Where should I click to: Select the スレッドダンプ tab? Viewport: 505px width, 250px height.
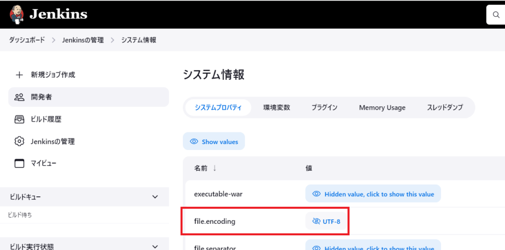(x=444, y=107)
